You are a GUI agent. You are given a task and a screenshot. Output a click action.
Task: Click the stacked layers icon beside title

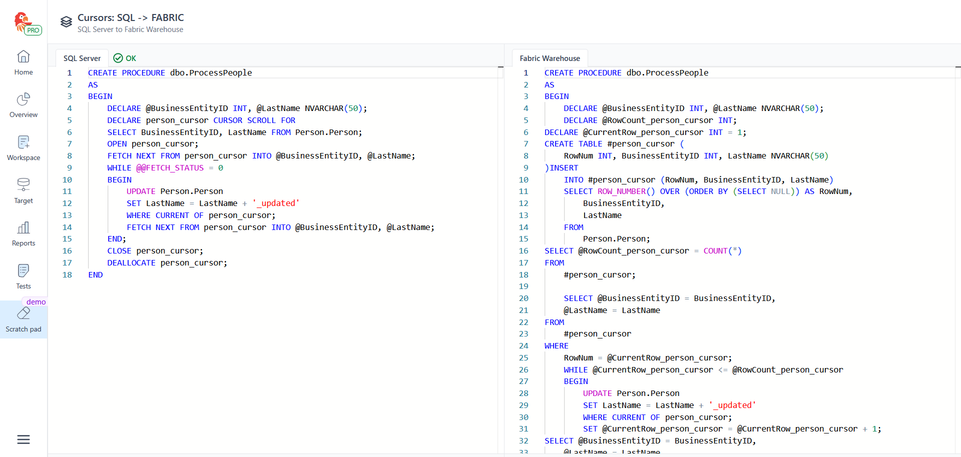pyautogui.click(x=66, y=22)
